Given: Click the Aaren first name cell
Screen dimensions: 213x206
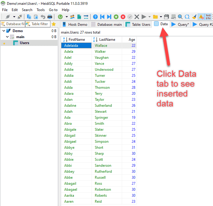Looking at the screenshot, I should [76, 202].
